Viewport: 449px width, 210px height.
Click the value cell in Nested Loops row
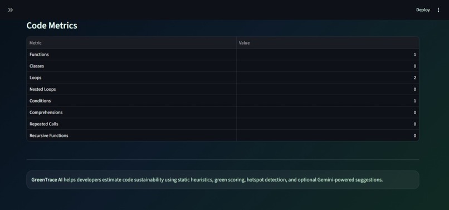click(328, 89)
